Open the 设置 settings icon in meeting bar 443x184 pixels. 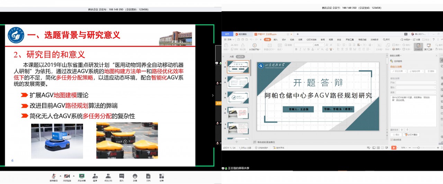click(x=162, y=176)
